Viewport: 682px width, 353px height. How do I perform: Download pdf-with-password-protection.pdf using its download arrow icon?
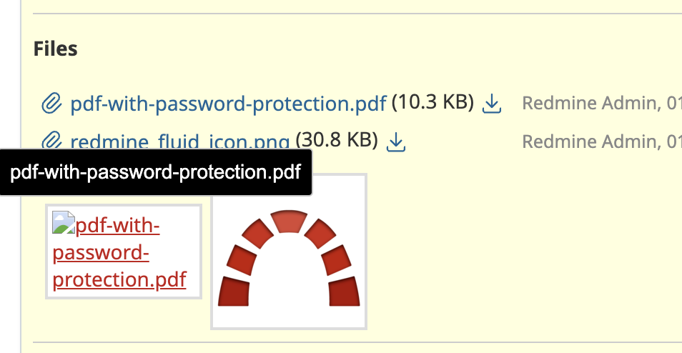[492, 104]
